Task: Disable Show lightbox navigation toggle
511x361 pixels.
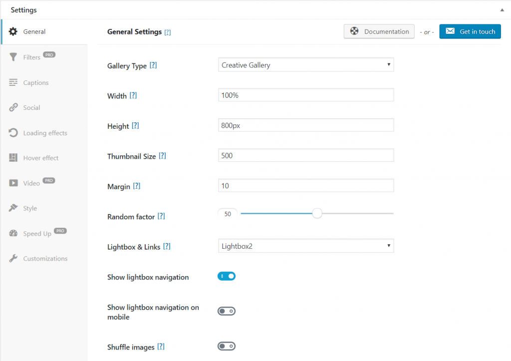Action: click(x=227, y=276)
